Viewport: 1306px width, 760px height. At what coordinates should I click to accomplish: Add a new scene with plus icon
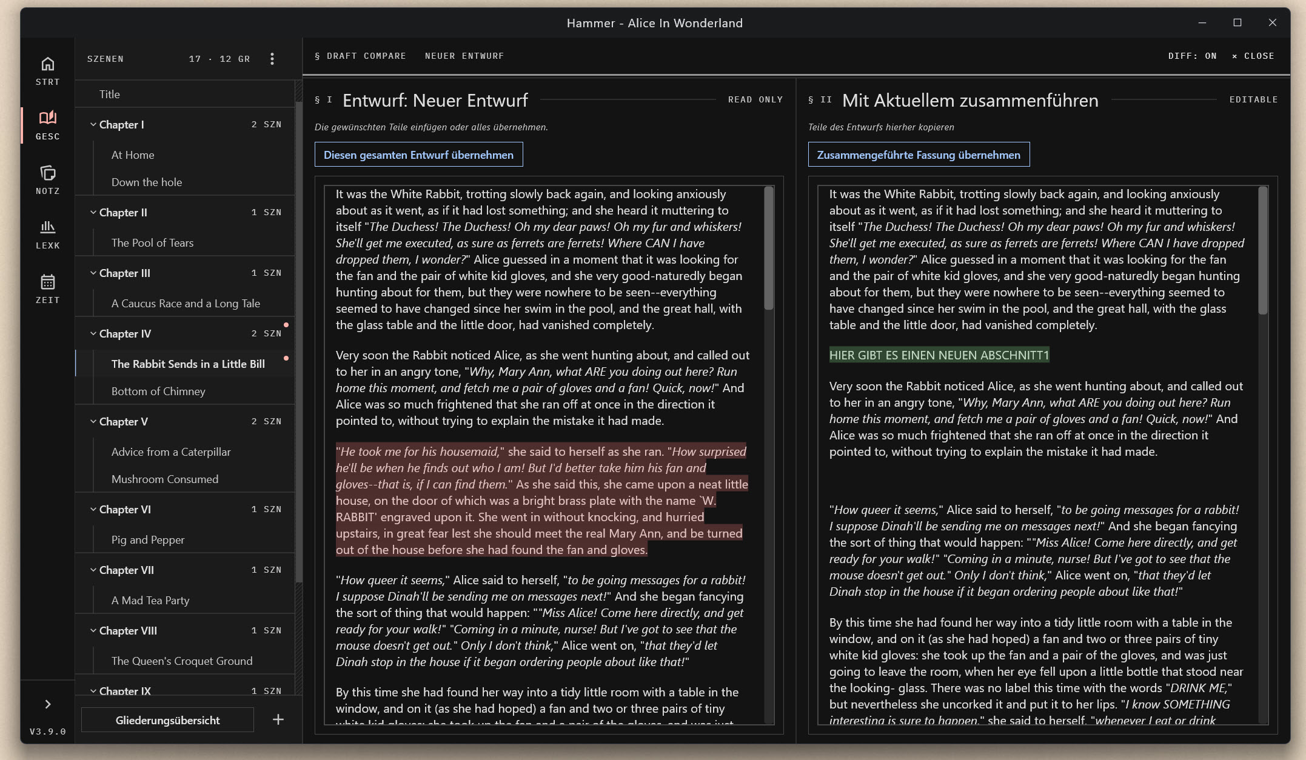278,719
